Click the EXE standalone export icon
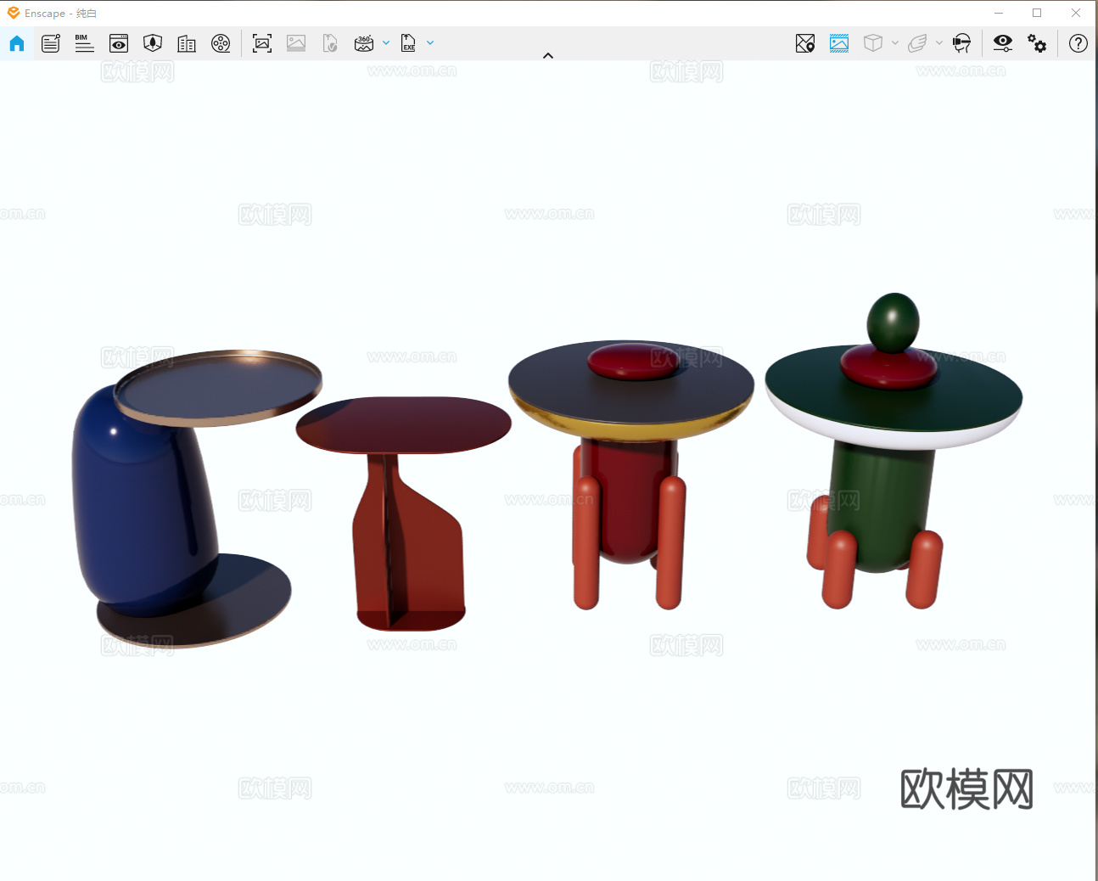Screen dimensions: 1098x881 (x=408, y=43)
